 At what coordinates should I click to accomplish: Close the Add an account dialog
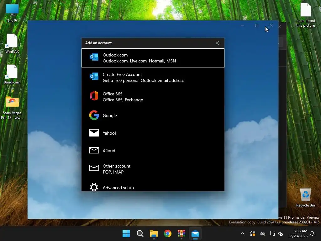point(217,43)
